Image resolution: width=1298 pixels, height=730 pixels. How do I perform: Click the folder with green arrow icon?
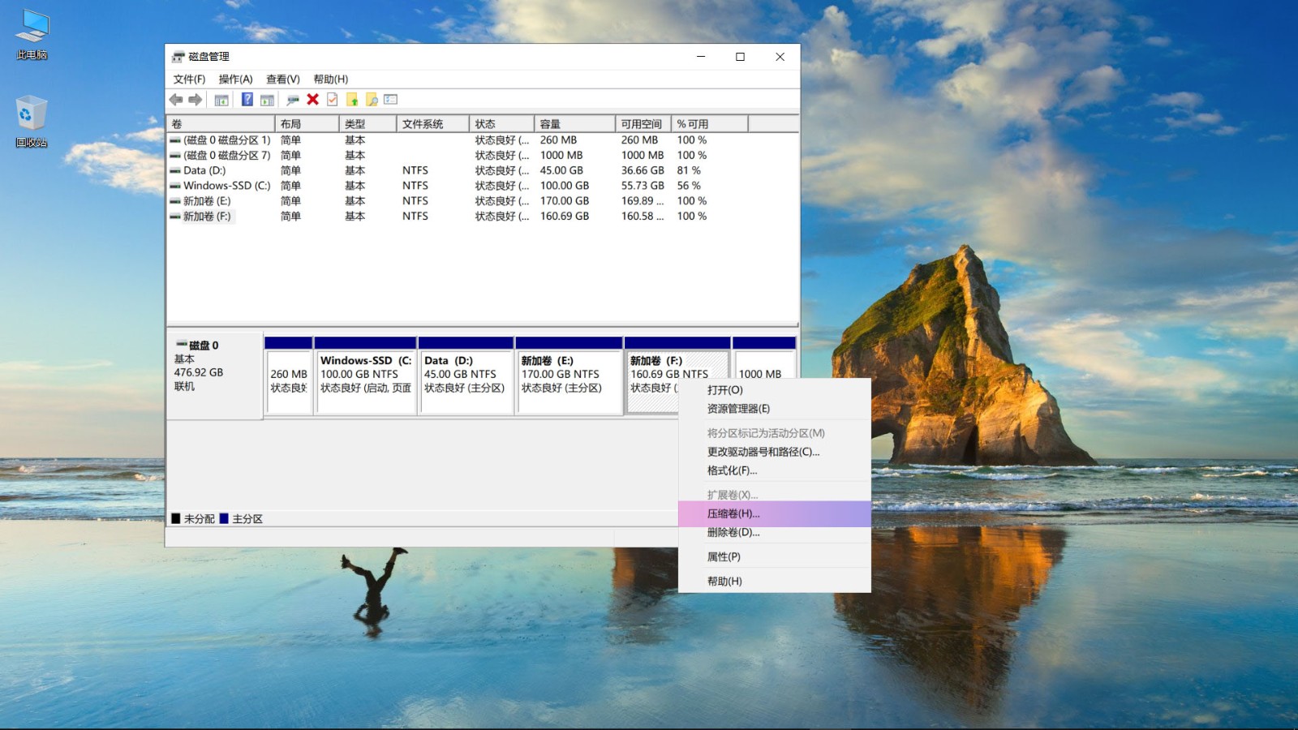[352, 100]
